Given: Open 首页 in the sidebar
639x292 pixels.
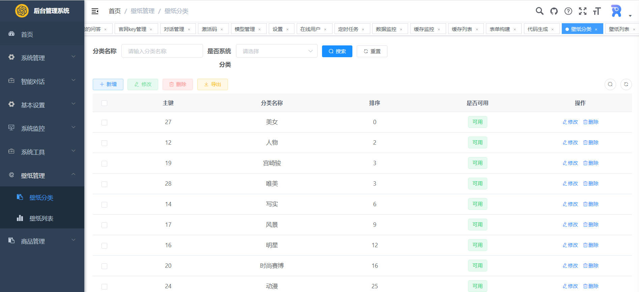Looking at the screenshot, I should [x=42, y=34].
